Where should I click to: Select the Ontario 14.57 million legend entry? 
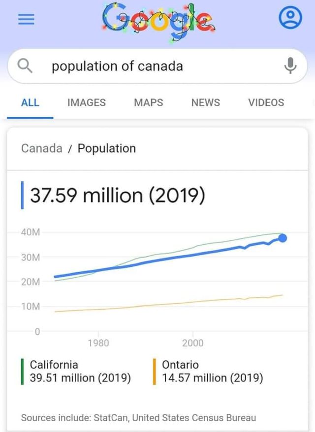[x=212, y=371]
